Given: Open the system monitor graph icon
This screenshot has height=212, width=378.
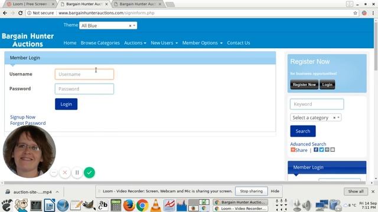Looking at the screenshot, I should [x=182, y=206].
